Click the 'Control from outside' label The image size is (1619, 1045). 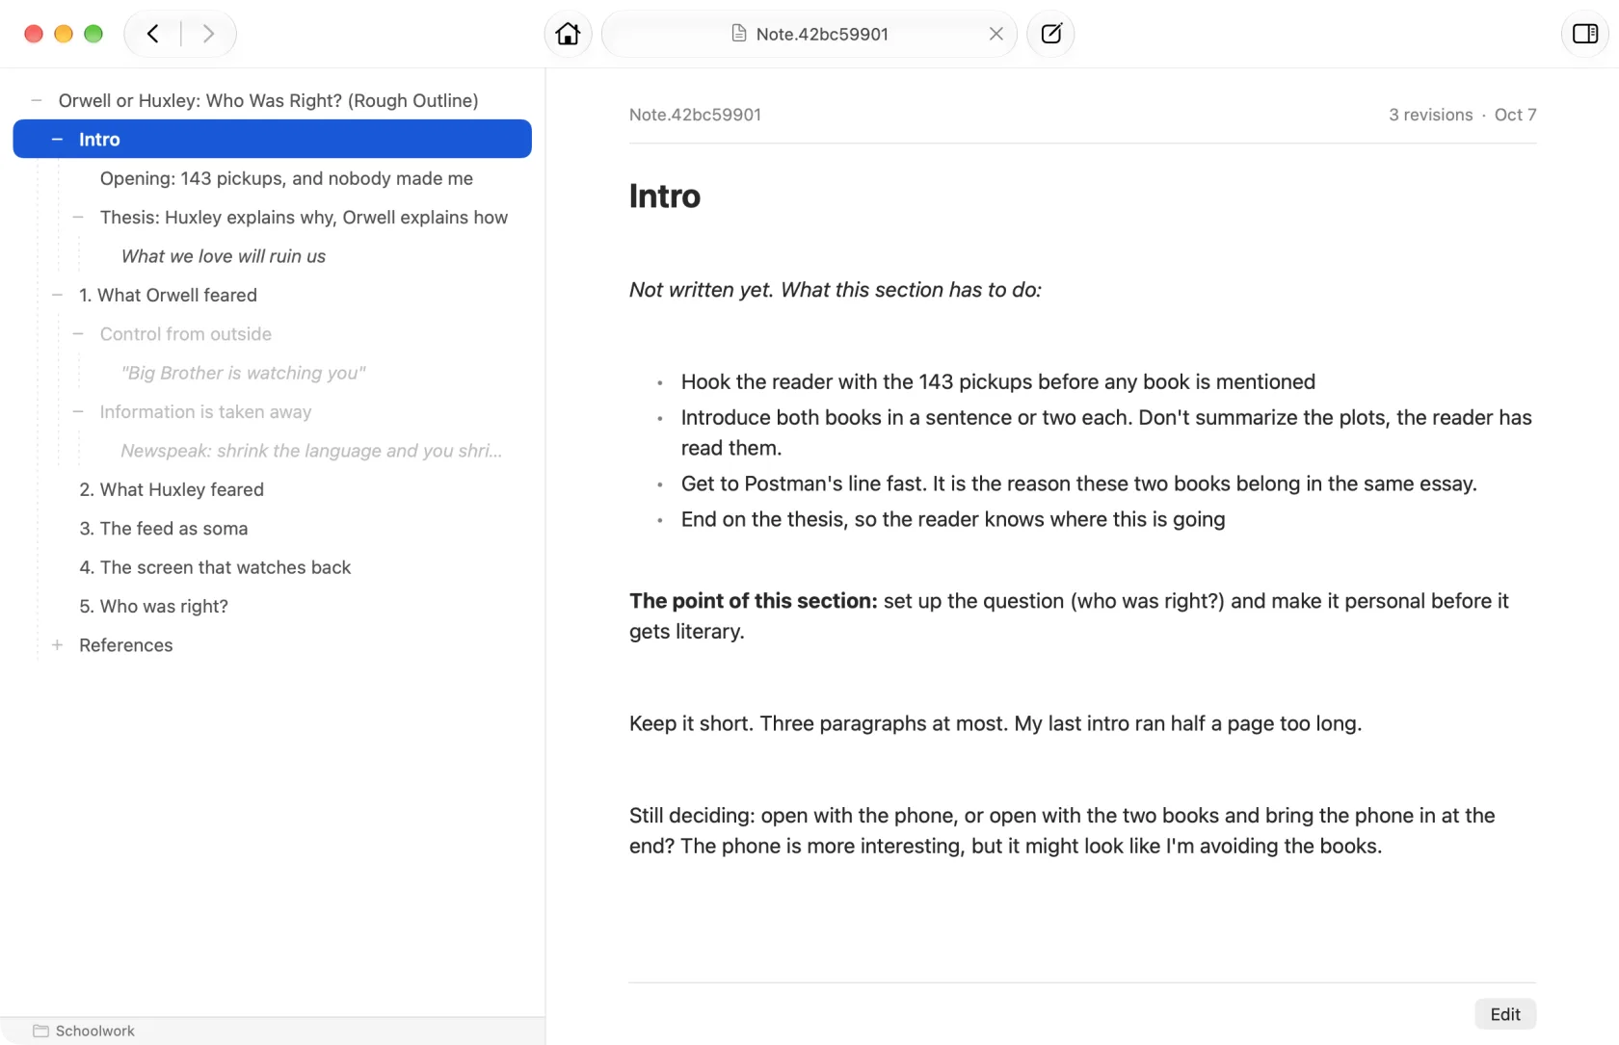tap(186, 334)
